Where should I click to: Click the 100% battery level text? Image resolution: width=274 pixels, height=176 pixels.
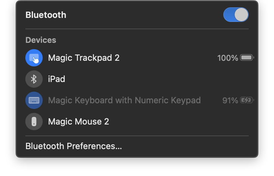[x=227, y=58]
